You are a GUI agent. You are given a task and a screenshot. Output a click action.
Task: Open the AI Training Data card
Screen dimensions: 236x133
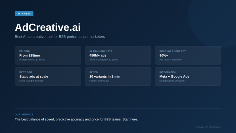118,55
